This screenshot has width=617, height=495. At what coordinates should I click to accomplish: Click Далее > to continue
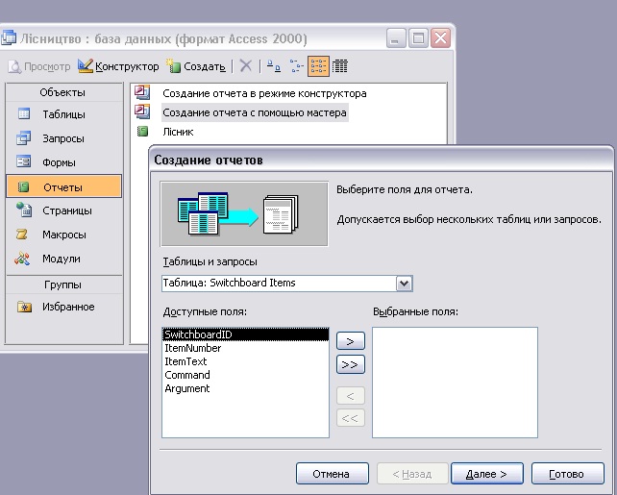[487, 473]
